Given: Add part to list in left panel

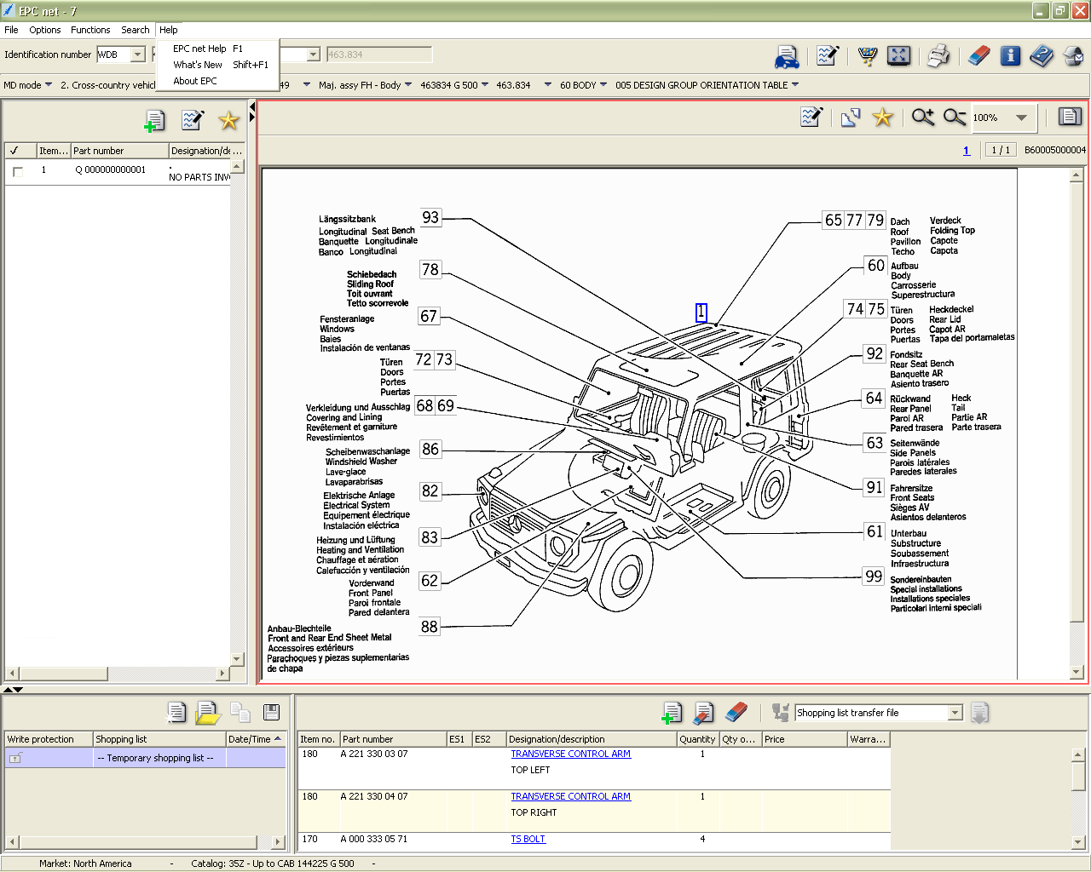Looking at the screenshot, I should [x=154, y=121].
